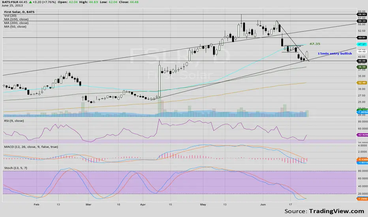Screen dimensions: 368x217
Task: Click the orange 32.46 MA value tag
Action: click(362, 82)
